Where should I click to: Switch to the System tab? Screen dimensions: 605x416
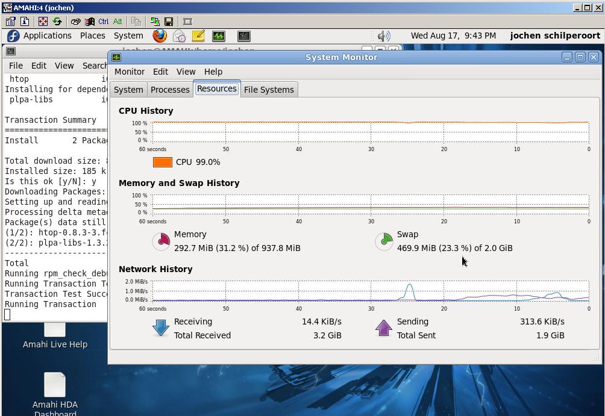[x=128, y=90]
